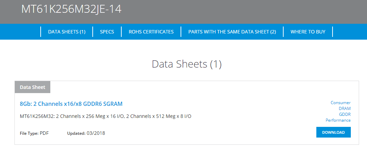Click the Updated: 03/2018 date text

point(86,133)
